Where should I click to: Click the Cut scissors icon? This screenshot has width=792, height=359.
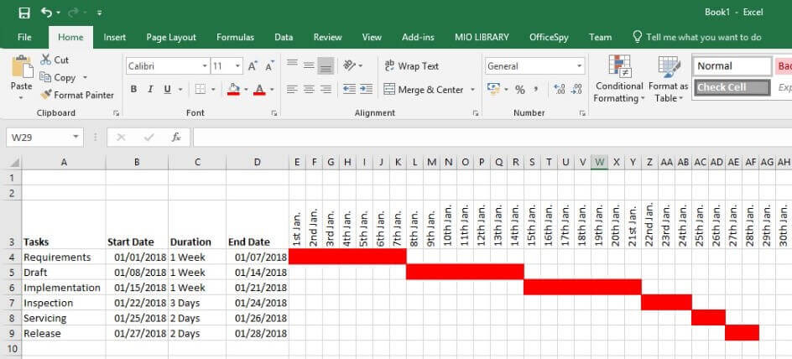pos(46,60)
